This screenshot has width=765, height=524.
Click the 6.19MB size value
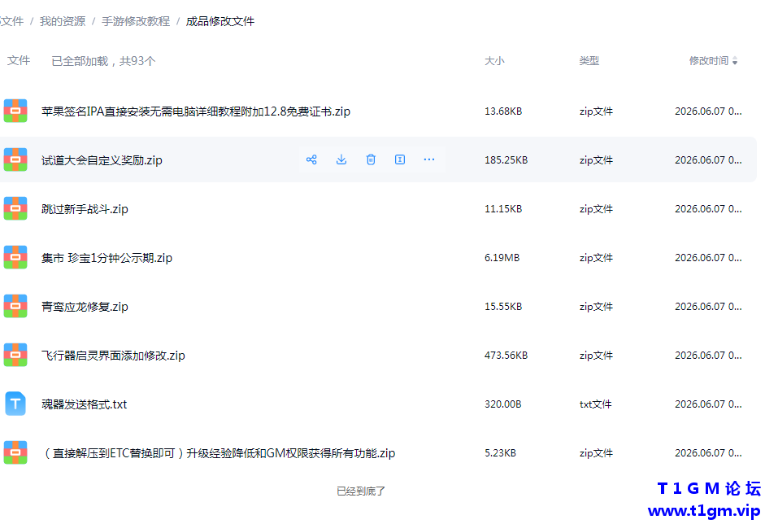502,258
